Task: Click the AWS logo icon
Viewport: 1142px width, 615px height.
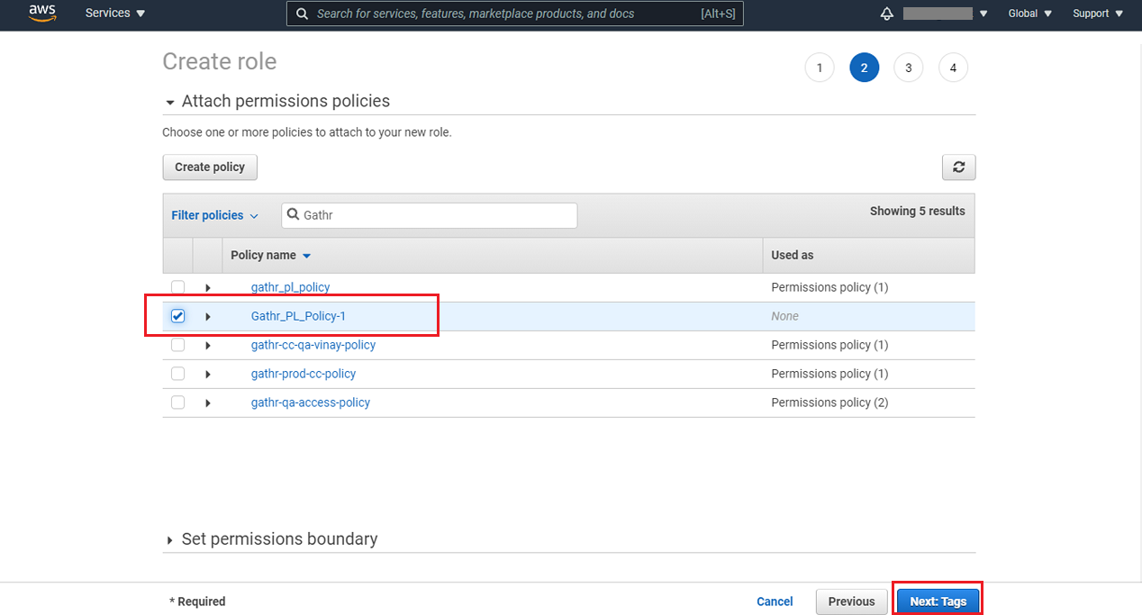Action: [x=42, y=14]
